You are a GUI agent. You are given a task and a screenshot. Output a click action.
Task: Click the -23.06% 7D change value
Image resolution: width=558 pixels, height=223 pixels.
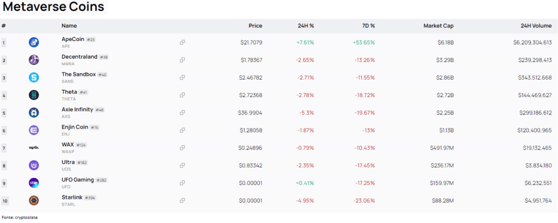coord(365,200)
